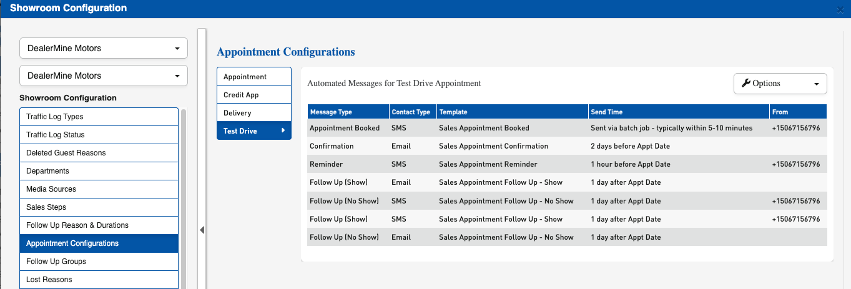Open Traffic Log Types in sidebar

pyautogui.click(x=99, y=117)
